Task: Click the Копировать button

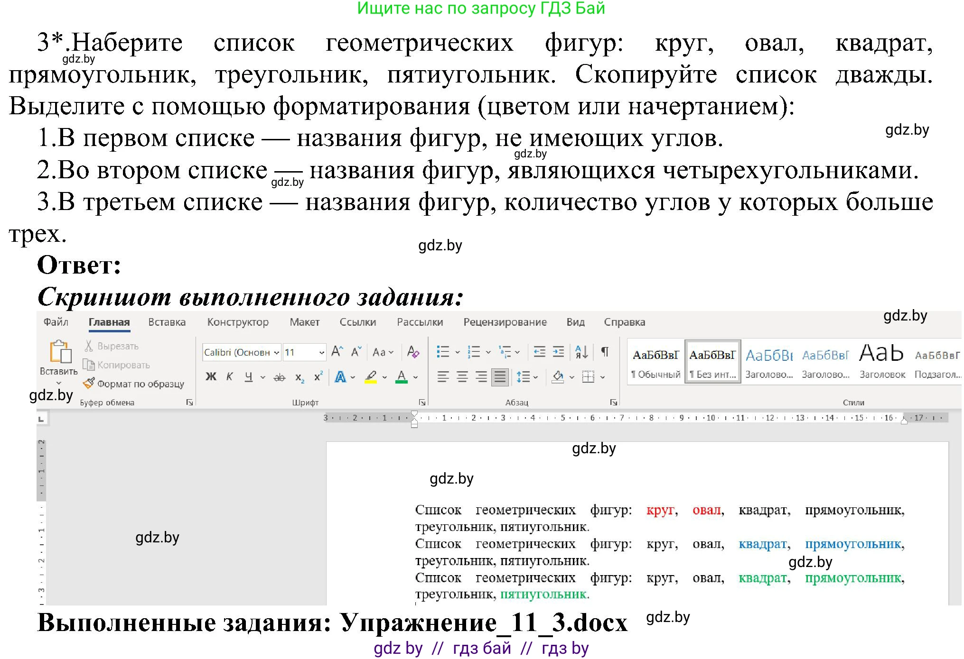Action: click(119, 365)
